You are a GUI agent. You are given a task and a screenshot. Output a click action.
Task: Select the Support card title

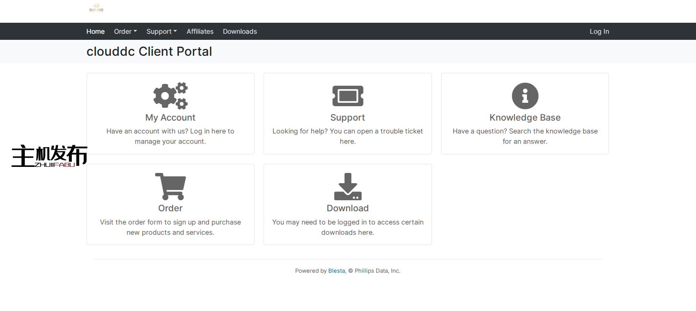tap(348, 118)
